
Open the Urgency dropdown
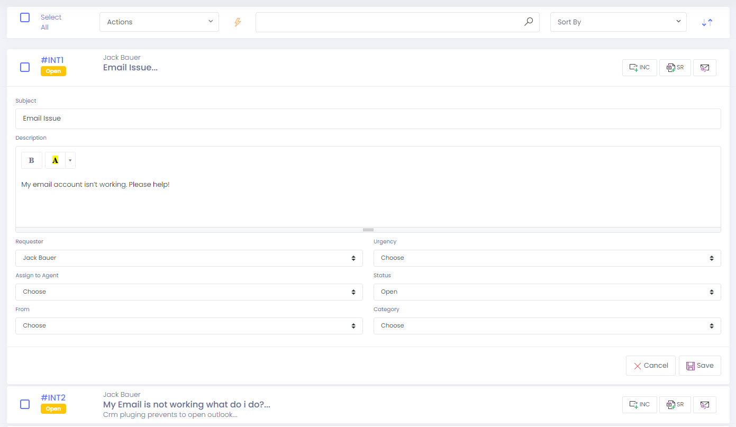[x=547, y=258]
